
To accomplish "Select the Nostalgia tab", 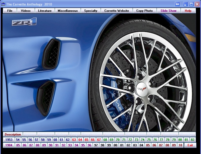I will pyautogui.click(x=187, y=134).
